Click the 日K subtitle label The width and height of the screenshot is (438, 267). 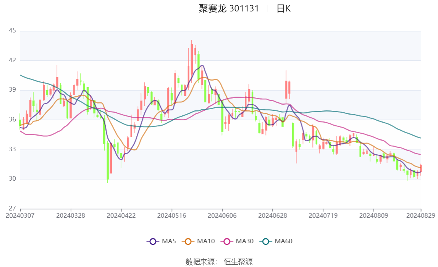283,9
